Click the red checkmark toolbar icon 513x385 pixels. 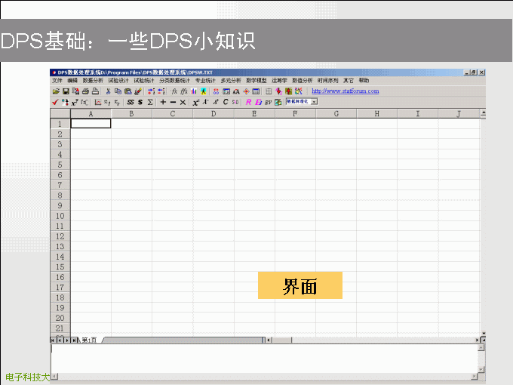(55, 102)
